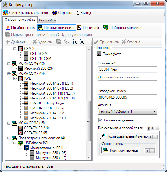The width and height of the screenshot is (167, 172).
Task: Select Меркурий 230 № 23 R+
Action: coord(48,118)
